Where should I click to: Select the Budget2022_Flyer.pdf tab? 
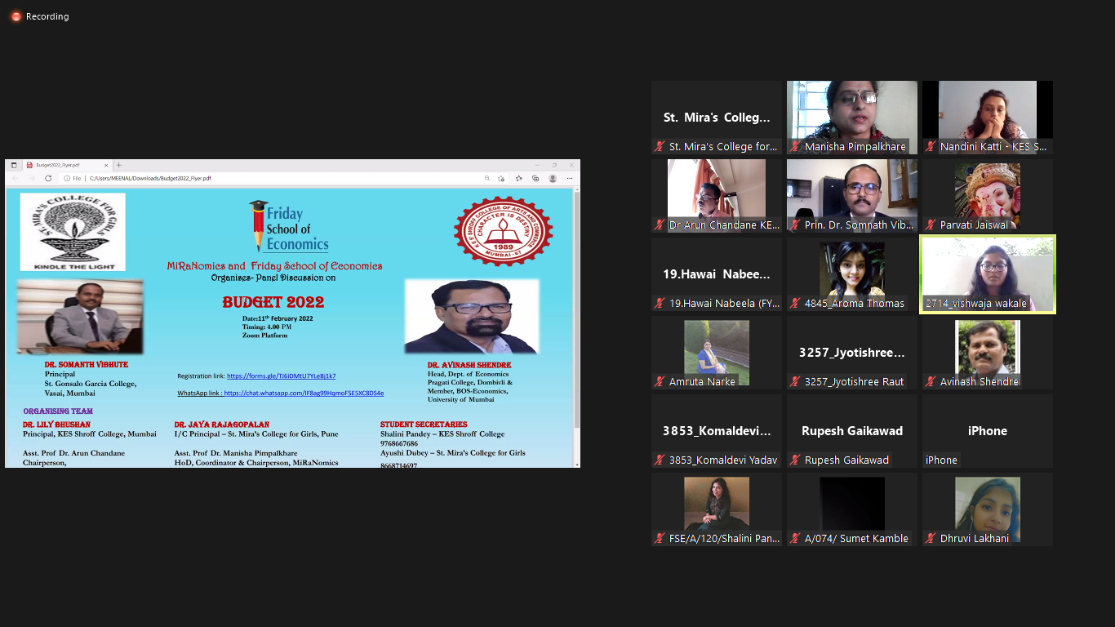(61, 165)
